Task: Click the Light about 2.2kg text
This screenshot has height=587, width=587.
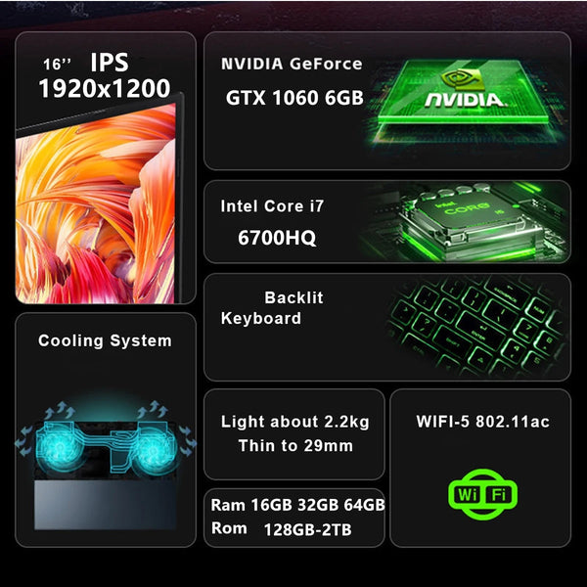Action: [295, 422]
